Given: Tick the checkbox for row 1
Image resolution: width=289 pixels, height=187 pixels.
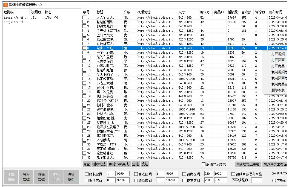Looking at the screenshot, I should [85, 17].
